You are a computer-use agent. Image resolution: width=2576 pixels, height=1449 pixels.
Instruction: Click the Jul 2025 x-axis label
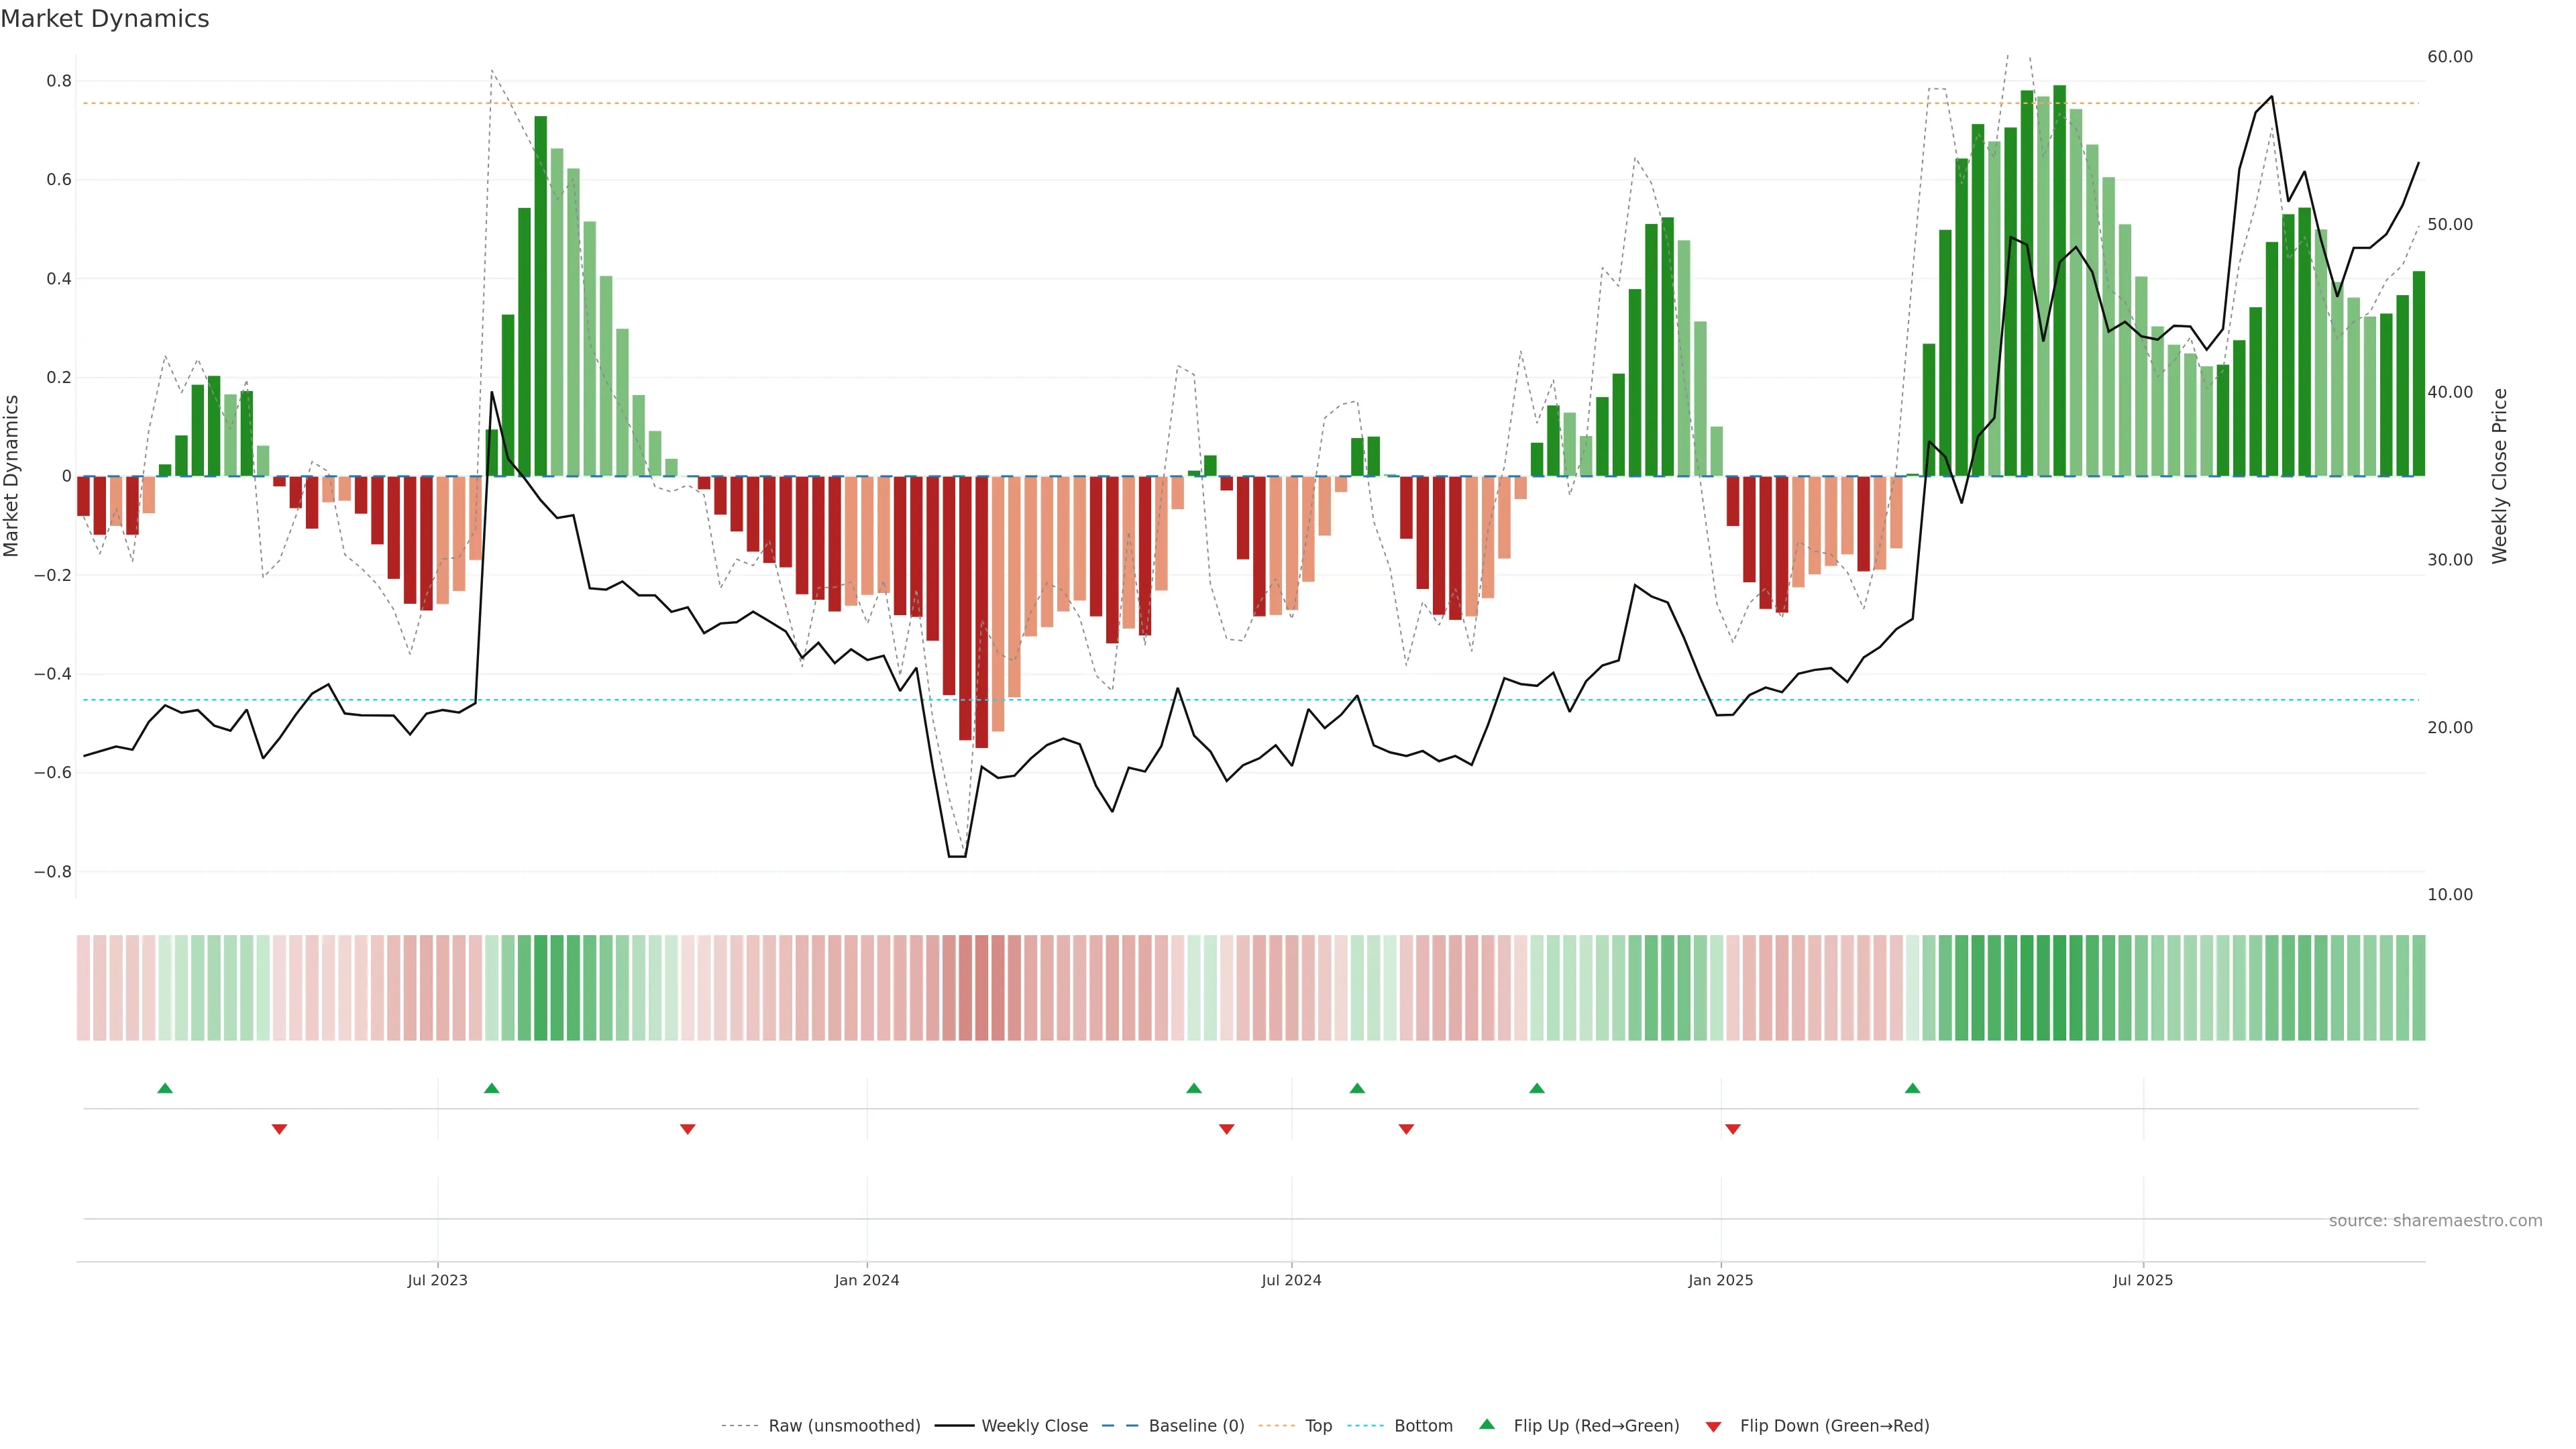[2142, 1280]
